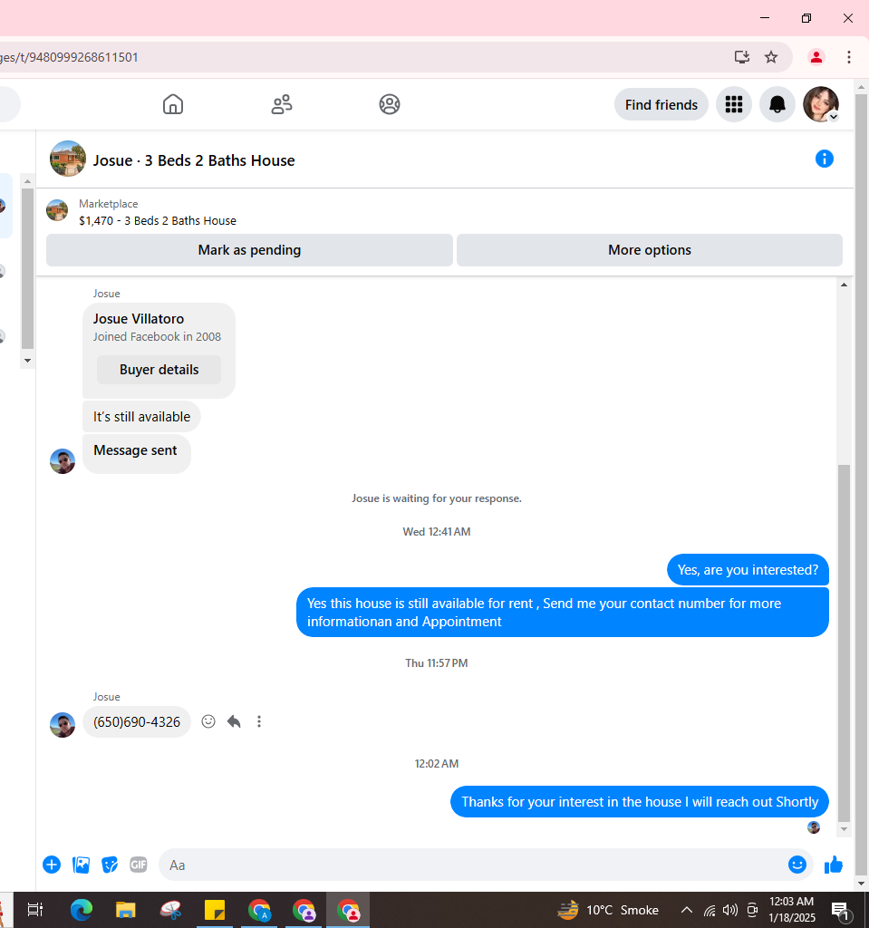Open the weather widget showing 10°C Smoke

609,910
